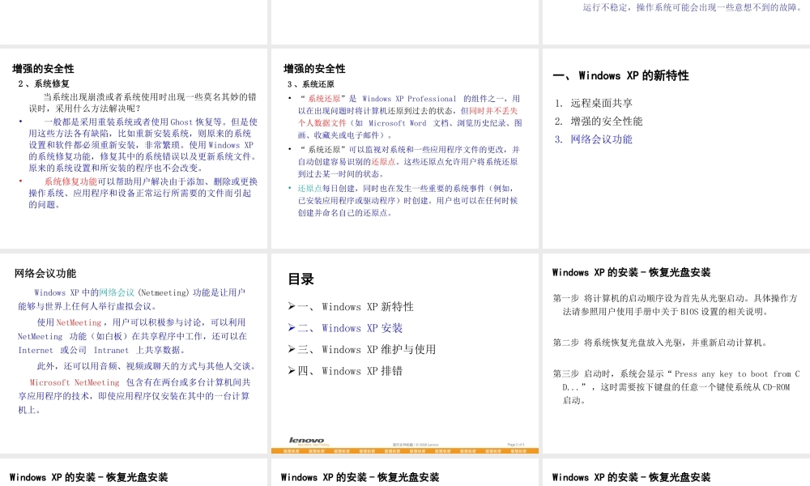Open the 恢复光盘安装 slide that starts with 第一步
Screen dimensions: 810x486
[676, 354]
